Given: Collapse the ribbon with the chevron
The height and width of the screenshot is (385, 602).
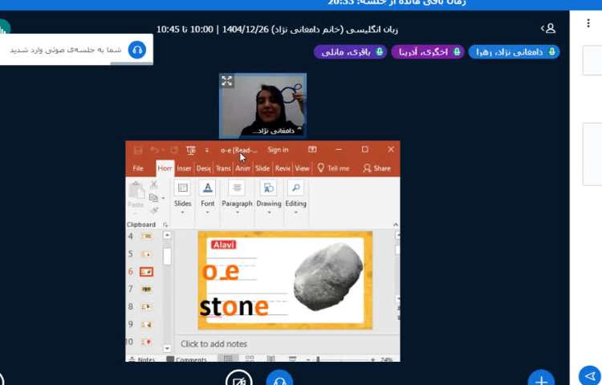Looking at the screenshot, I should [x=396, y=225].
